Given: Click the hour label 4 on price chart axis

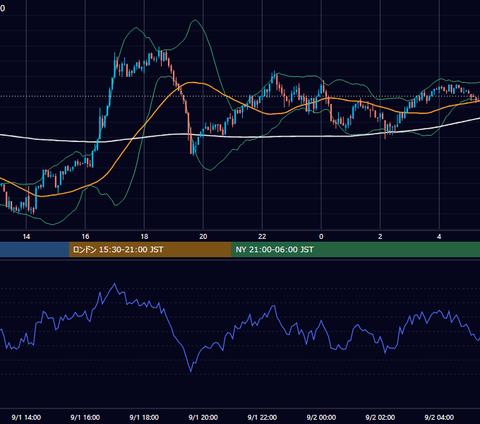Looking at the screenshot, I should coord(439,237).
